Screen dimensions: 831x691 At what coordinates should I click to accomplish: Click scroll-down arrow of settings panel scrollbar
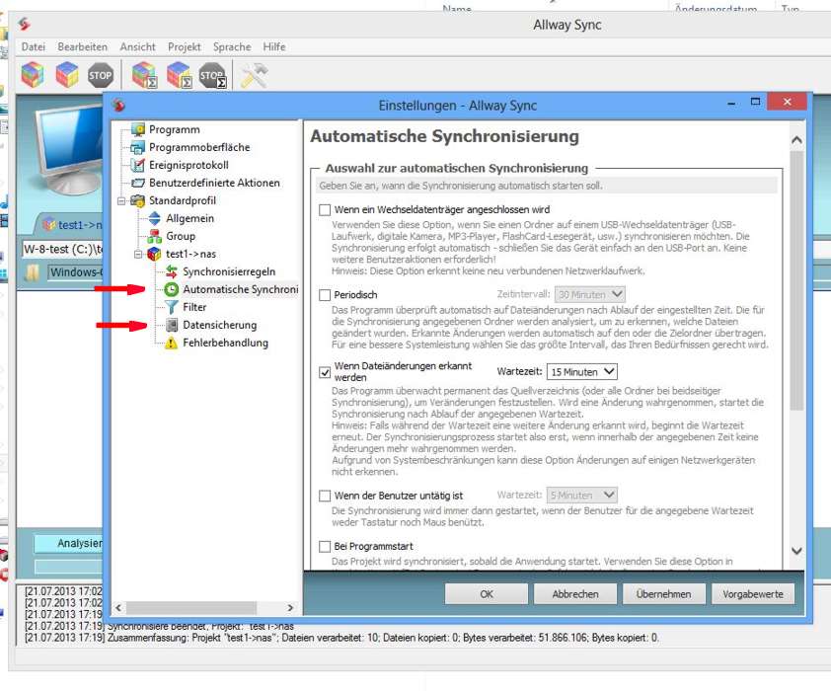(796, 551)
